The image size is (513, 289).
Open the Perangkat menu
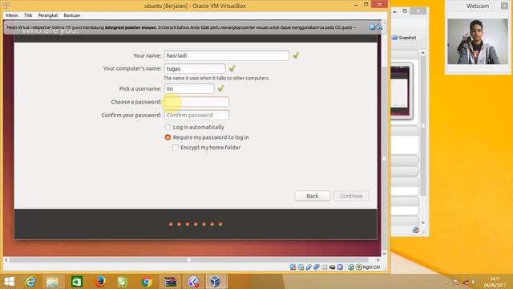48,15
